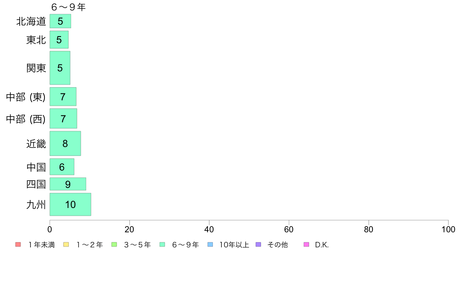The height and width of the screenshot is (284, 459).
Task: Select the 北海道 bar showing 5
Action: pos(60,21)
